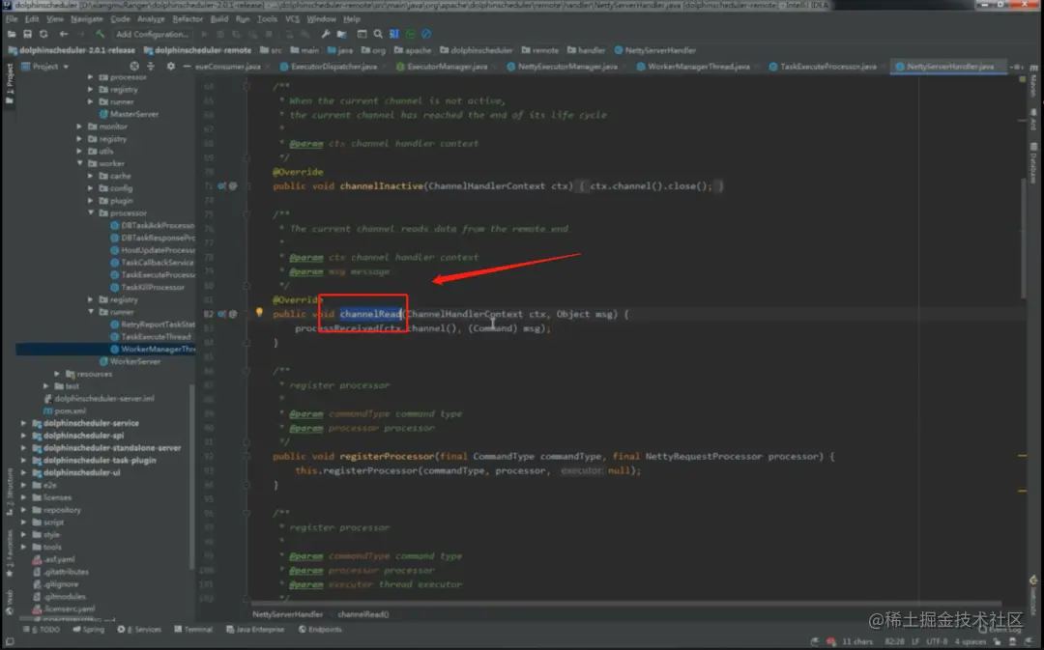Select WorkerServer in project tree
This screenshot has width=1044, height=650.
[130, 362]
